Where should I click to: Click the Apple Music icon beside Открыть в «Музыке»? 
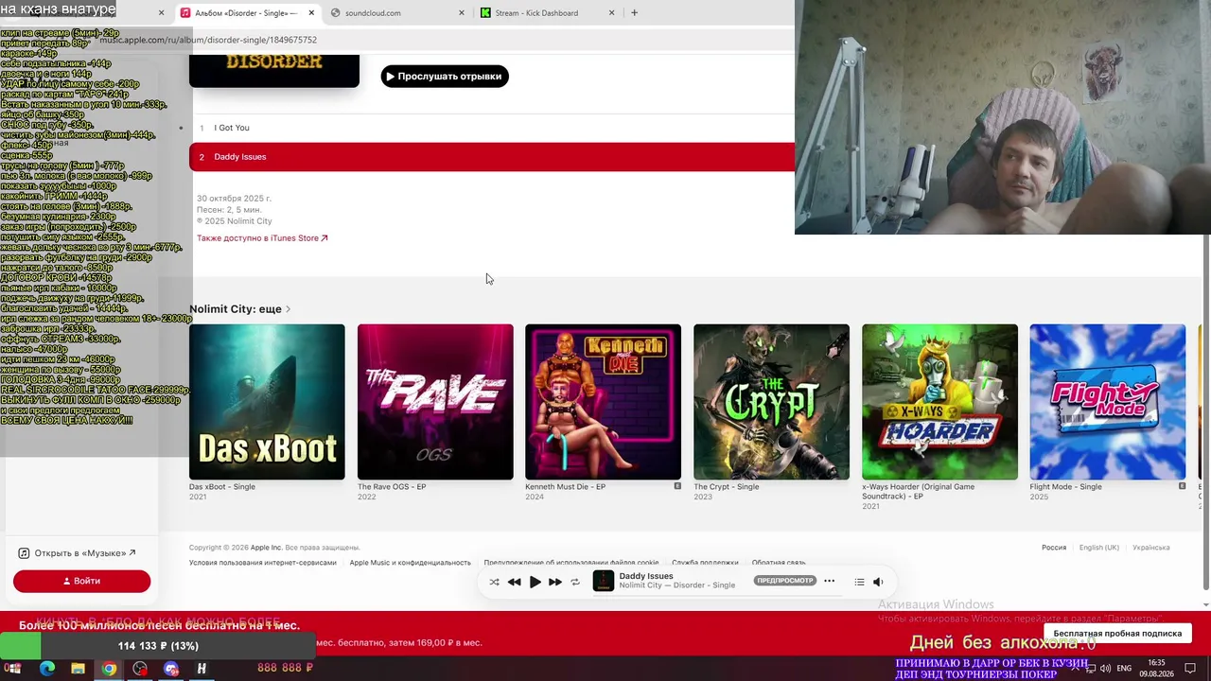pos(24,553)
